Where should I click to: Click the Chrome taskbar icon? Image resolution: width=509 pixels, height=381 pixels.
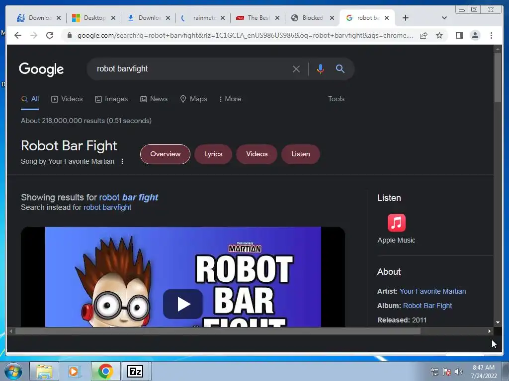coord(105,371)
